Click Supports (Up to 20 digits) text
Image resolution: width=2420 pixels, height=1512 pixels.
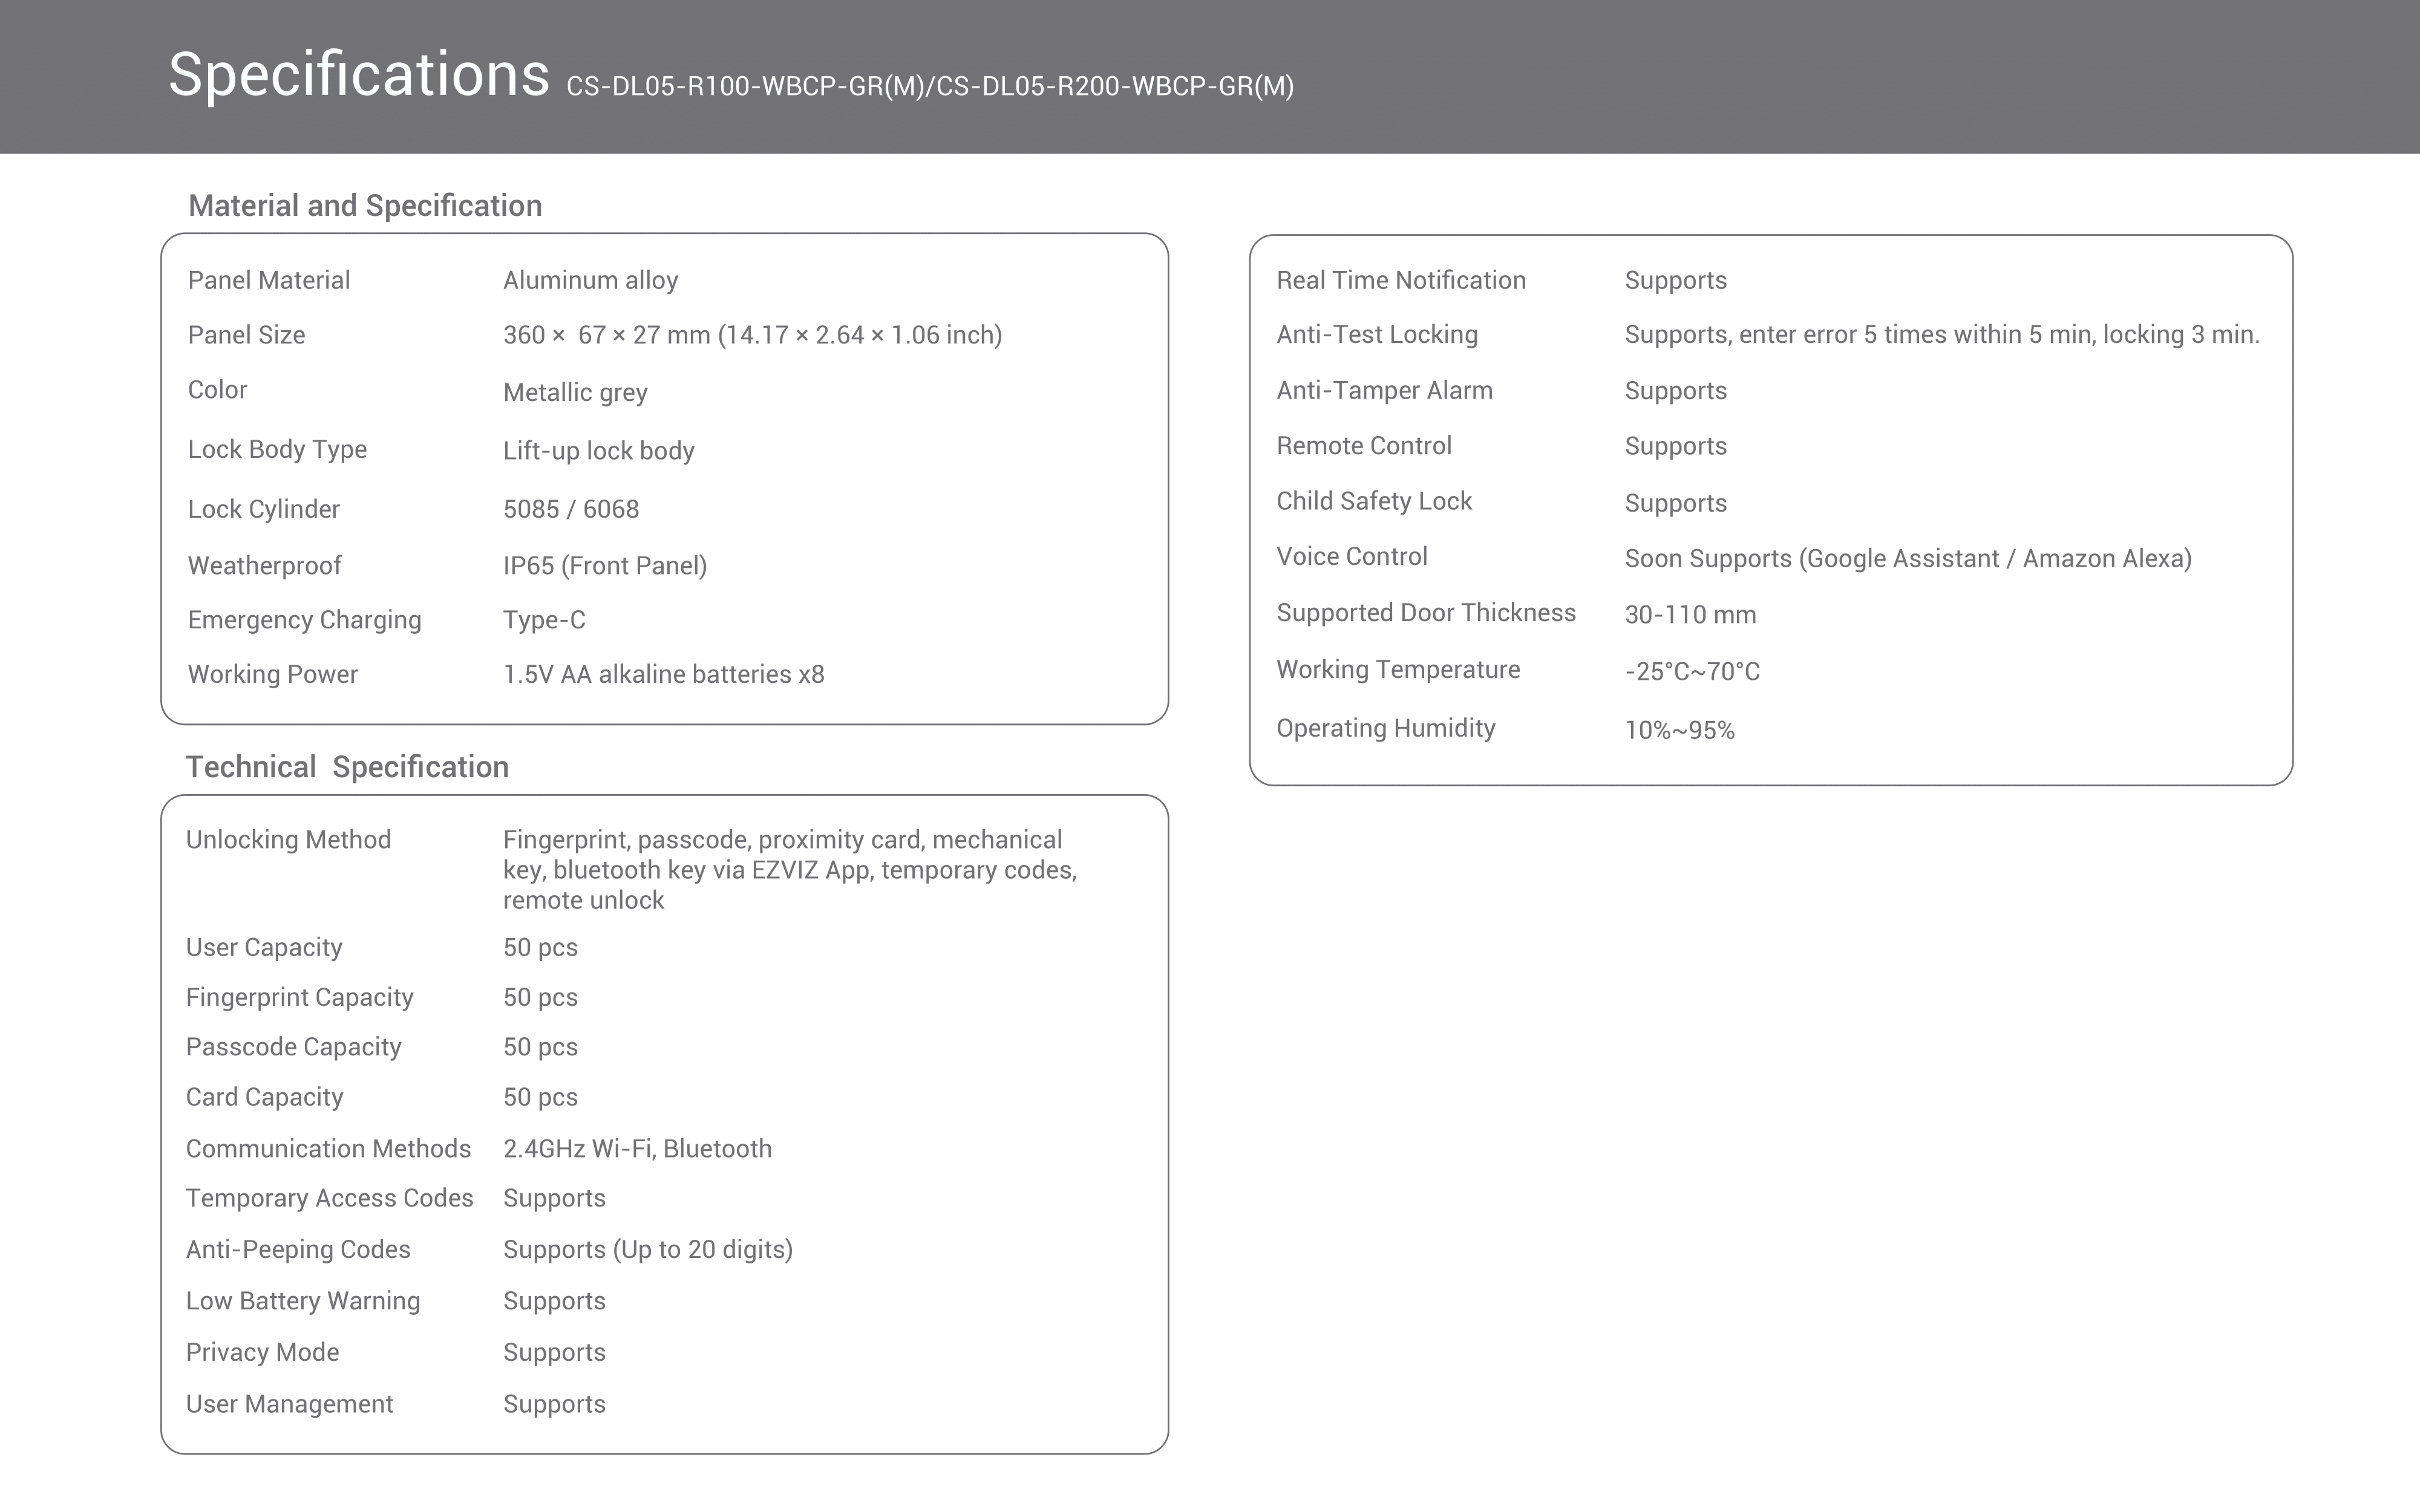click(x=647, y=1249)
